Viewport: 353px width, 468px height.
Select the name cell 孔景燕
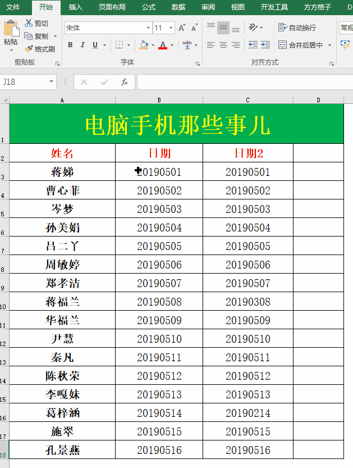click(62, 450)
